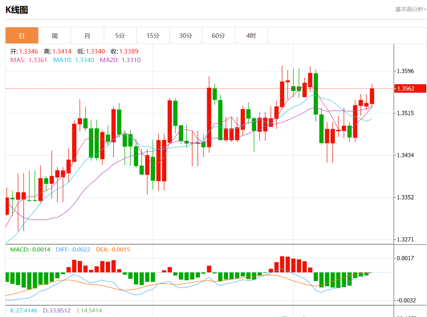Click the 1.3271 price axis label
The height and width of the screenshot is (317, 427).
(405, 240)
